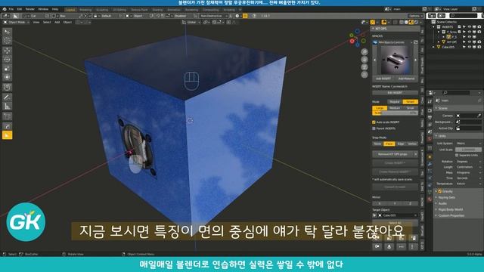The width and height of the screenshot is (484, 272).
Task: Select Regular mode toggle
Action: click(x=395, y=102)
